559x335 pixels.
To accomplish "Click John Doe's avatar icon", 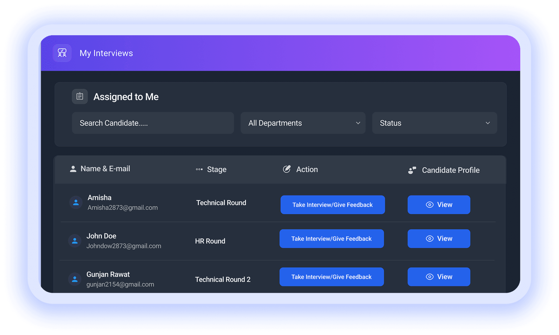I will 75,241.
